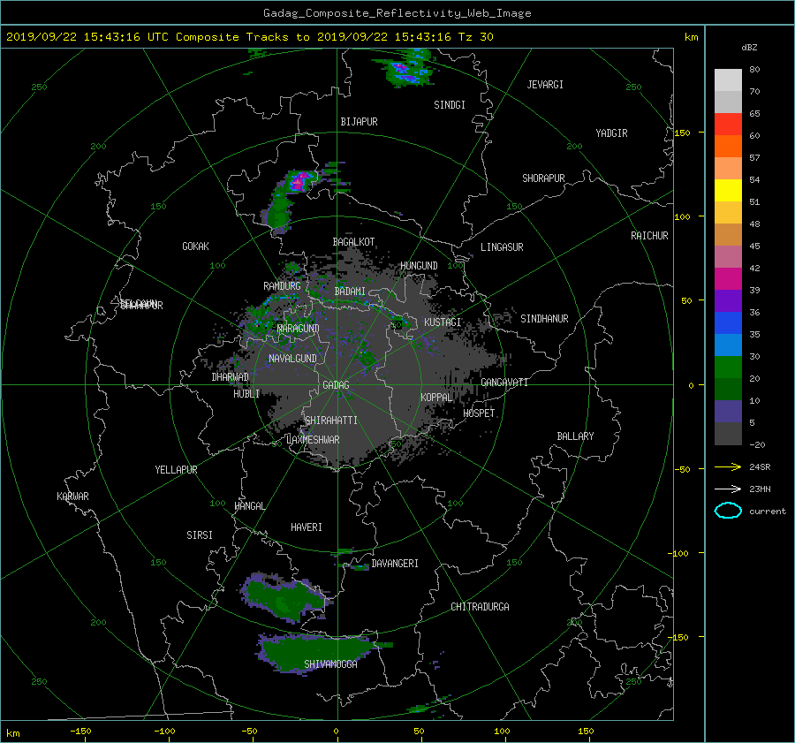This screenshot has width=795, height=743.
Task: Click the BALLARY city label
Action: point(575,436)
